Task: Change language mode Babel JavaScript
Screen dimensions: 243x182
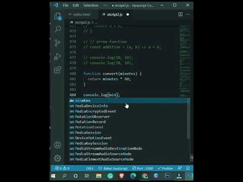Action: pos(113,168)
